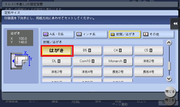Screen dimensions: 180x107
Task: Select the Com10 envelope size
Action: pyautogui.click(x=87, y=61)
